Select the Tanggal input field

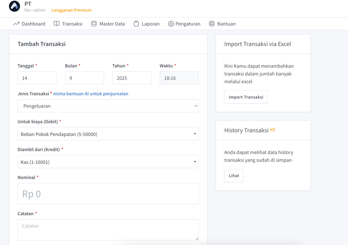coord(37,78)
